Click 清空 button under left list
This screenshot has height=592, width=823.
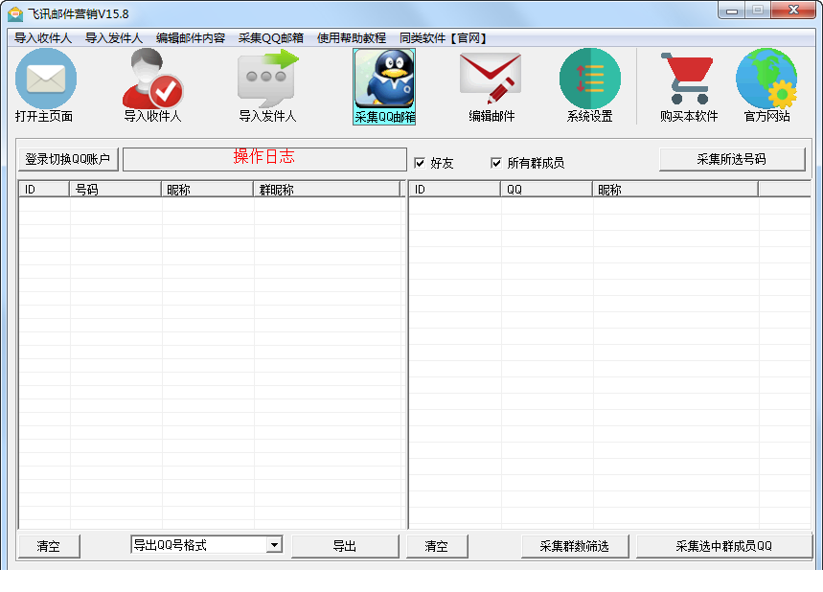tap(49, 546)
